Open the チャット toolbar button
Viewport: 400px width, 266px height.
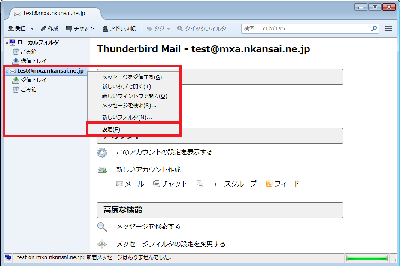[80, 29]
